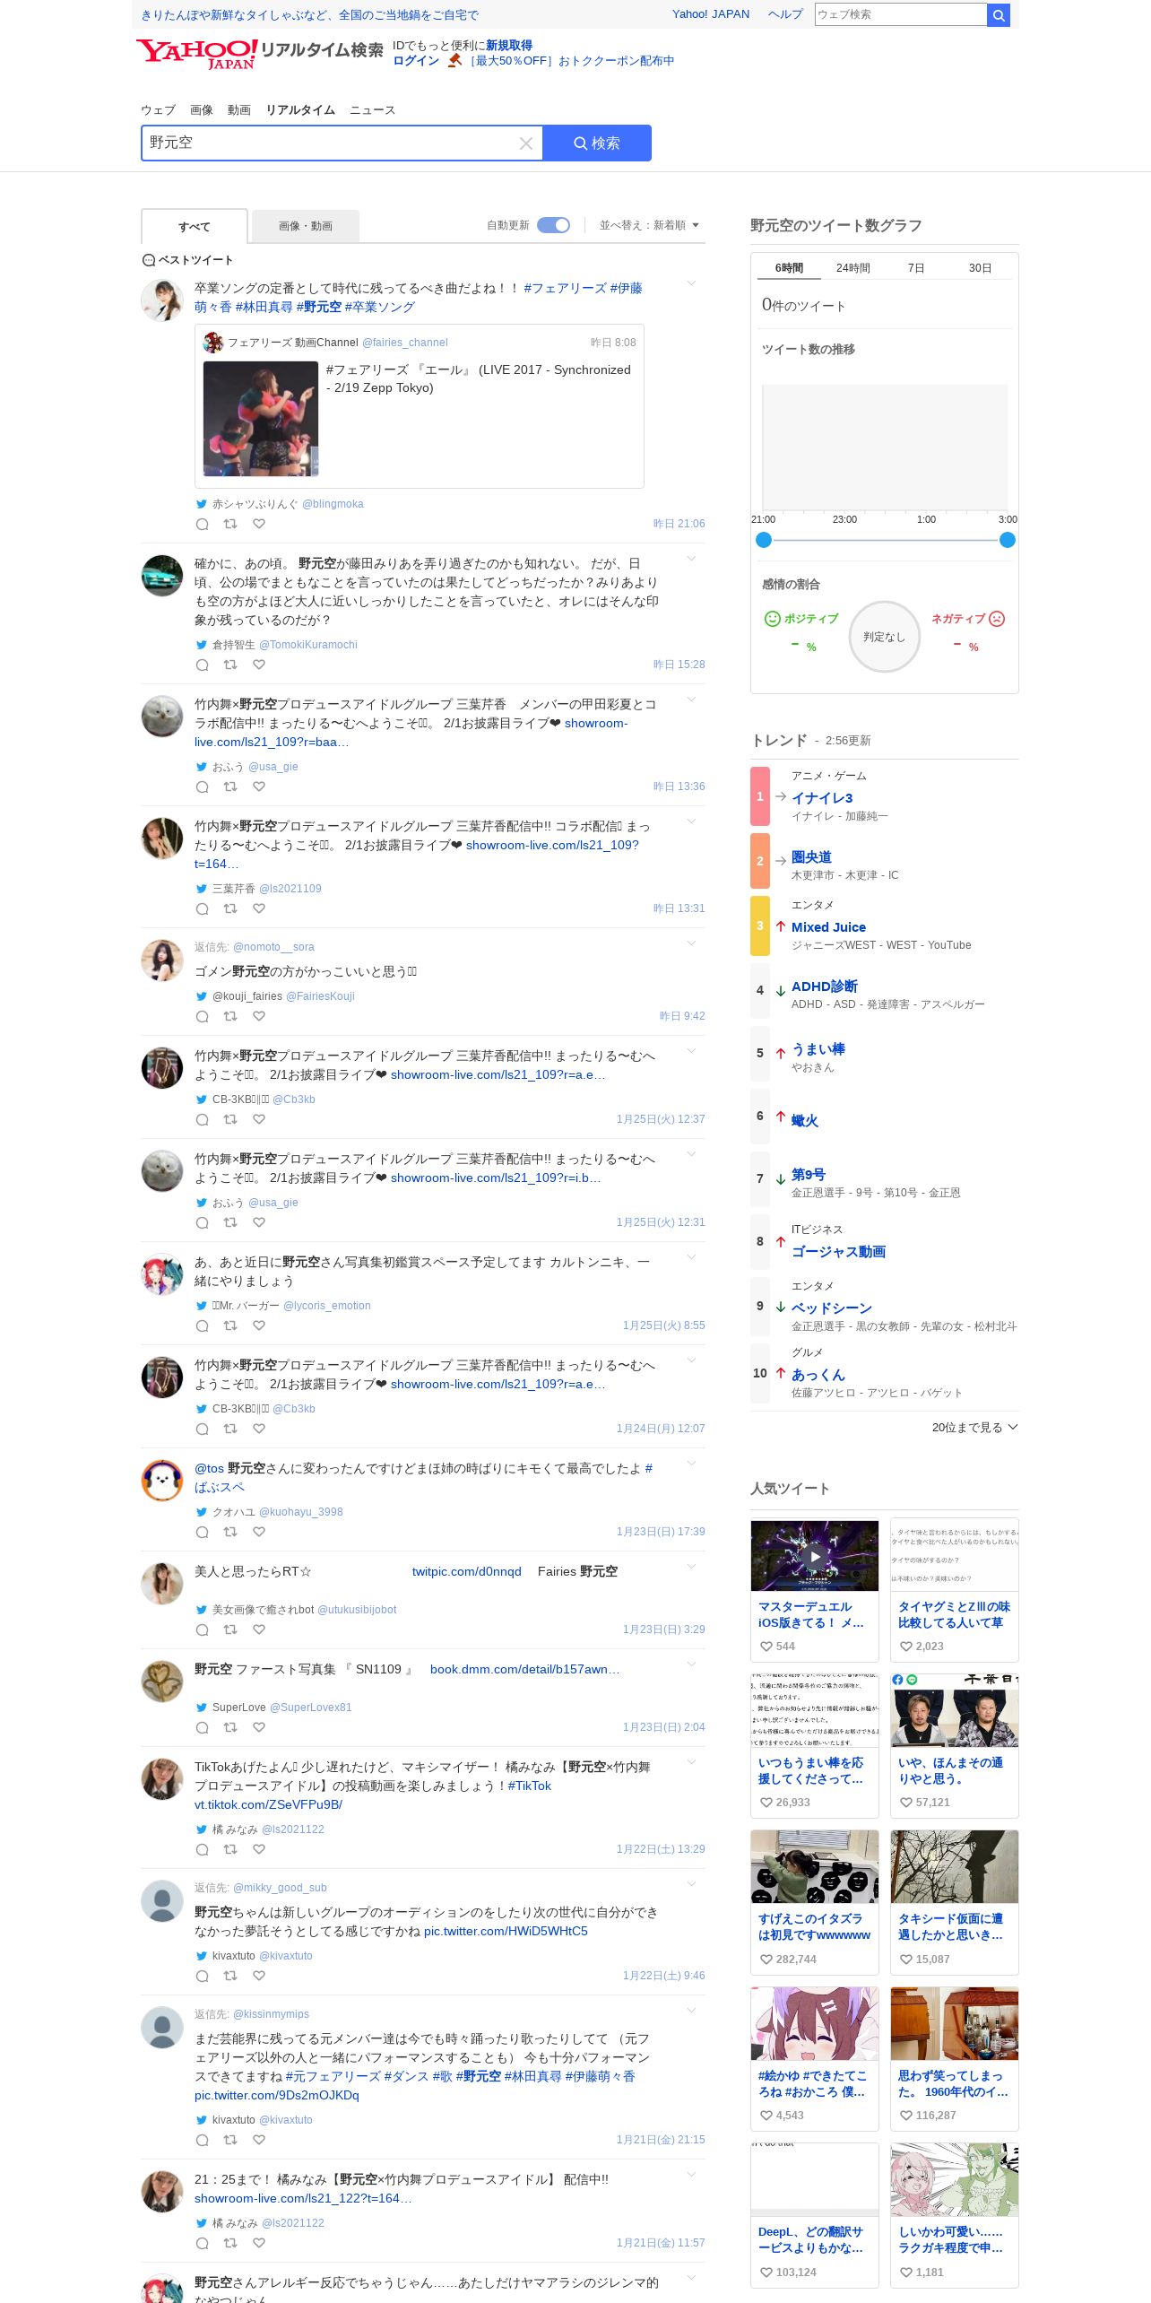The image size is (1151, 2303).
Task: Retweet the @TomokiKuramochi tweet
Action: click(x=230, y=665)
